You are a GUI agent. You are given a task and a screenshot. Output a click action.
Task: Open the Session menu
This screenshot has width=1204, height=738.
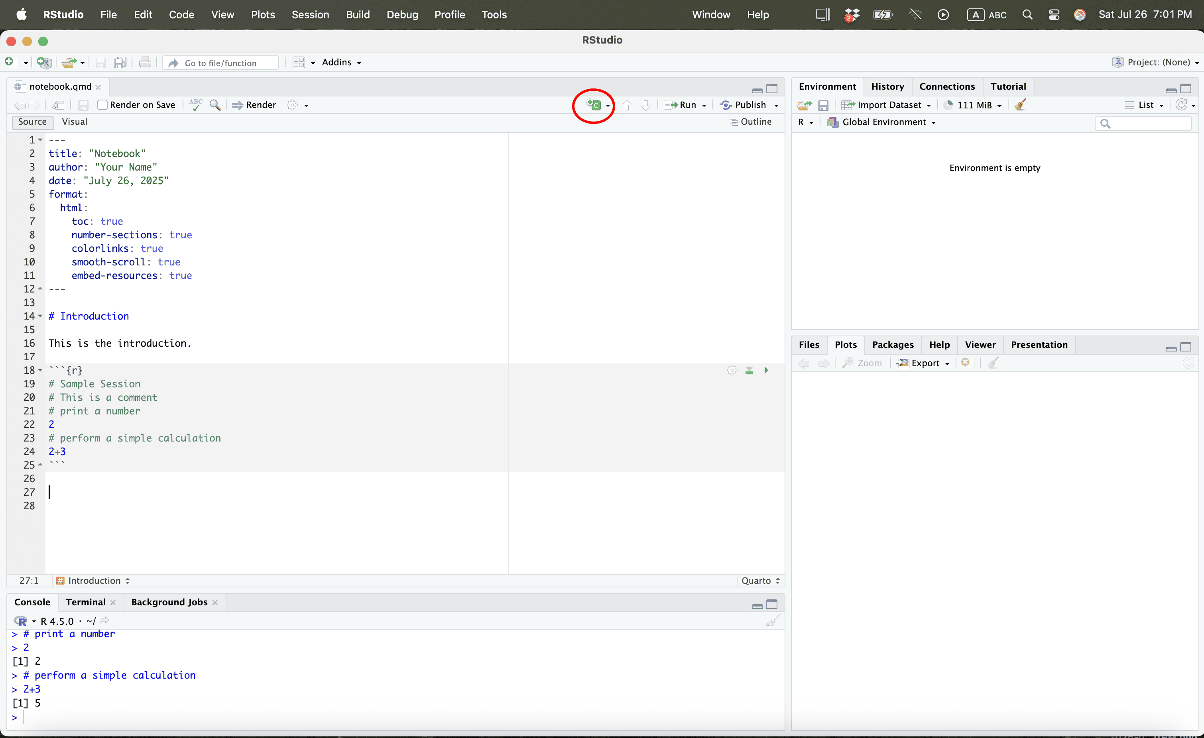310,15
